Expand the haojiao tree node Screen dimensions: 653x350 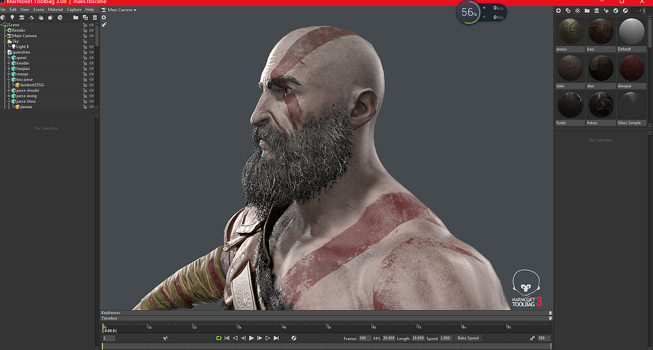[9, 69]
